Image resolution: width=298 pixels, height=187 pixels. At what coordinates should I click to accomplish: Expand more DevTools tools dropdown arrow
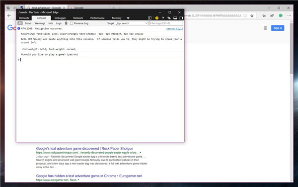coord(128,18)
